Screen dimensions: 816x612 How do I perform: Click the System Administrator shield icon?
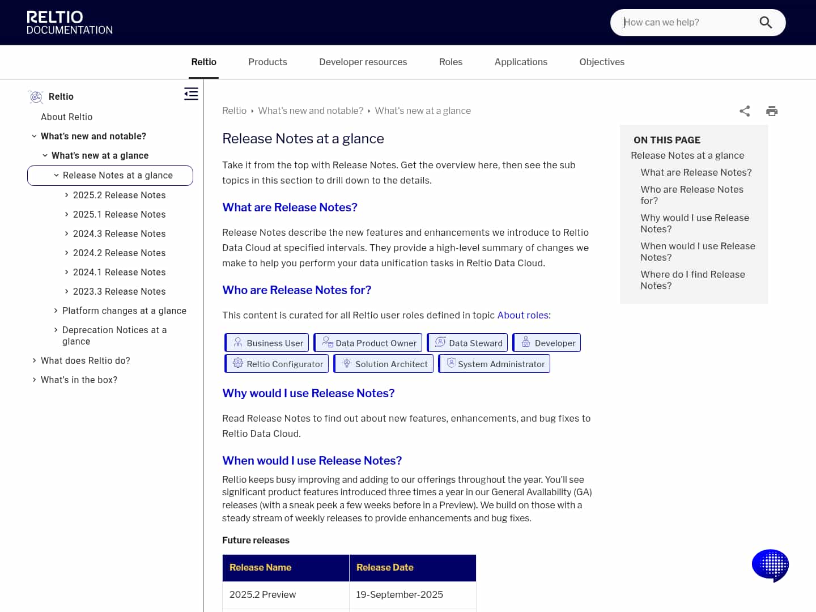[451, 363]
